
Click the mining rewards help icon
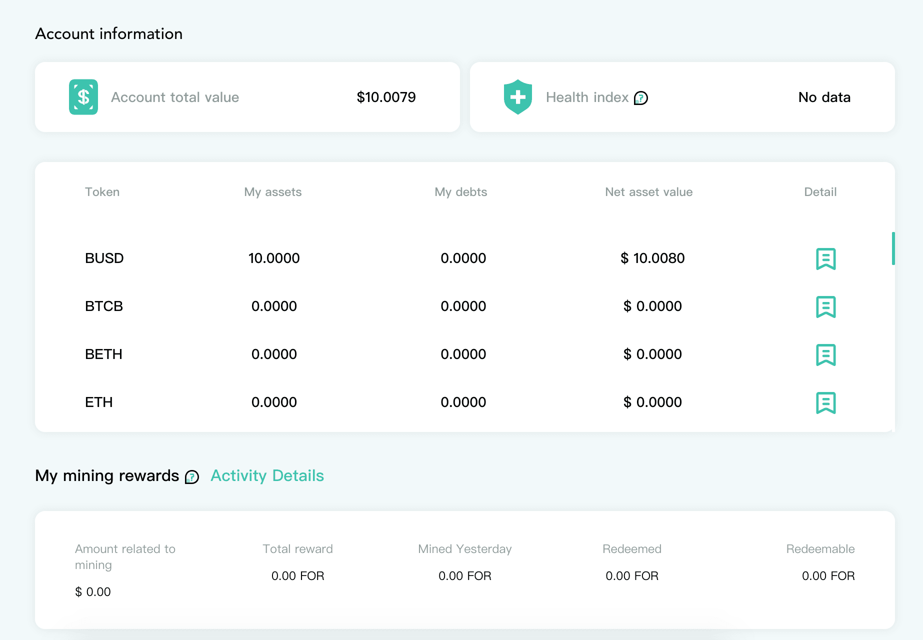coord(192,477)
